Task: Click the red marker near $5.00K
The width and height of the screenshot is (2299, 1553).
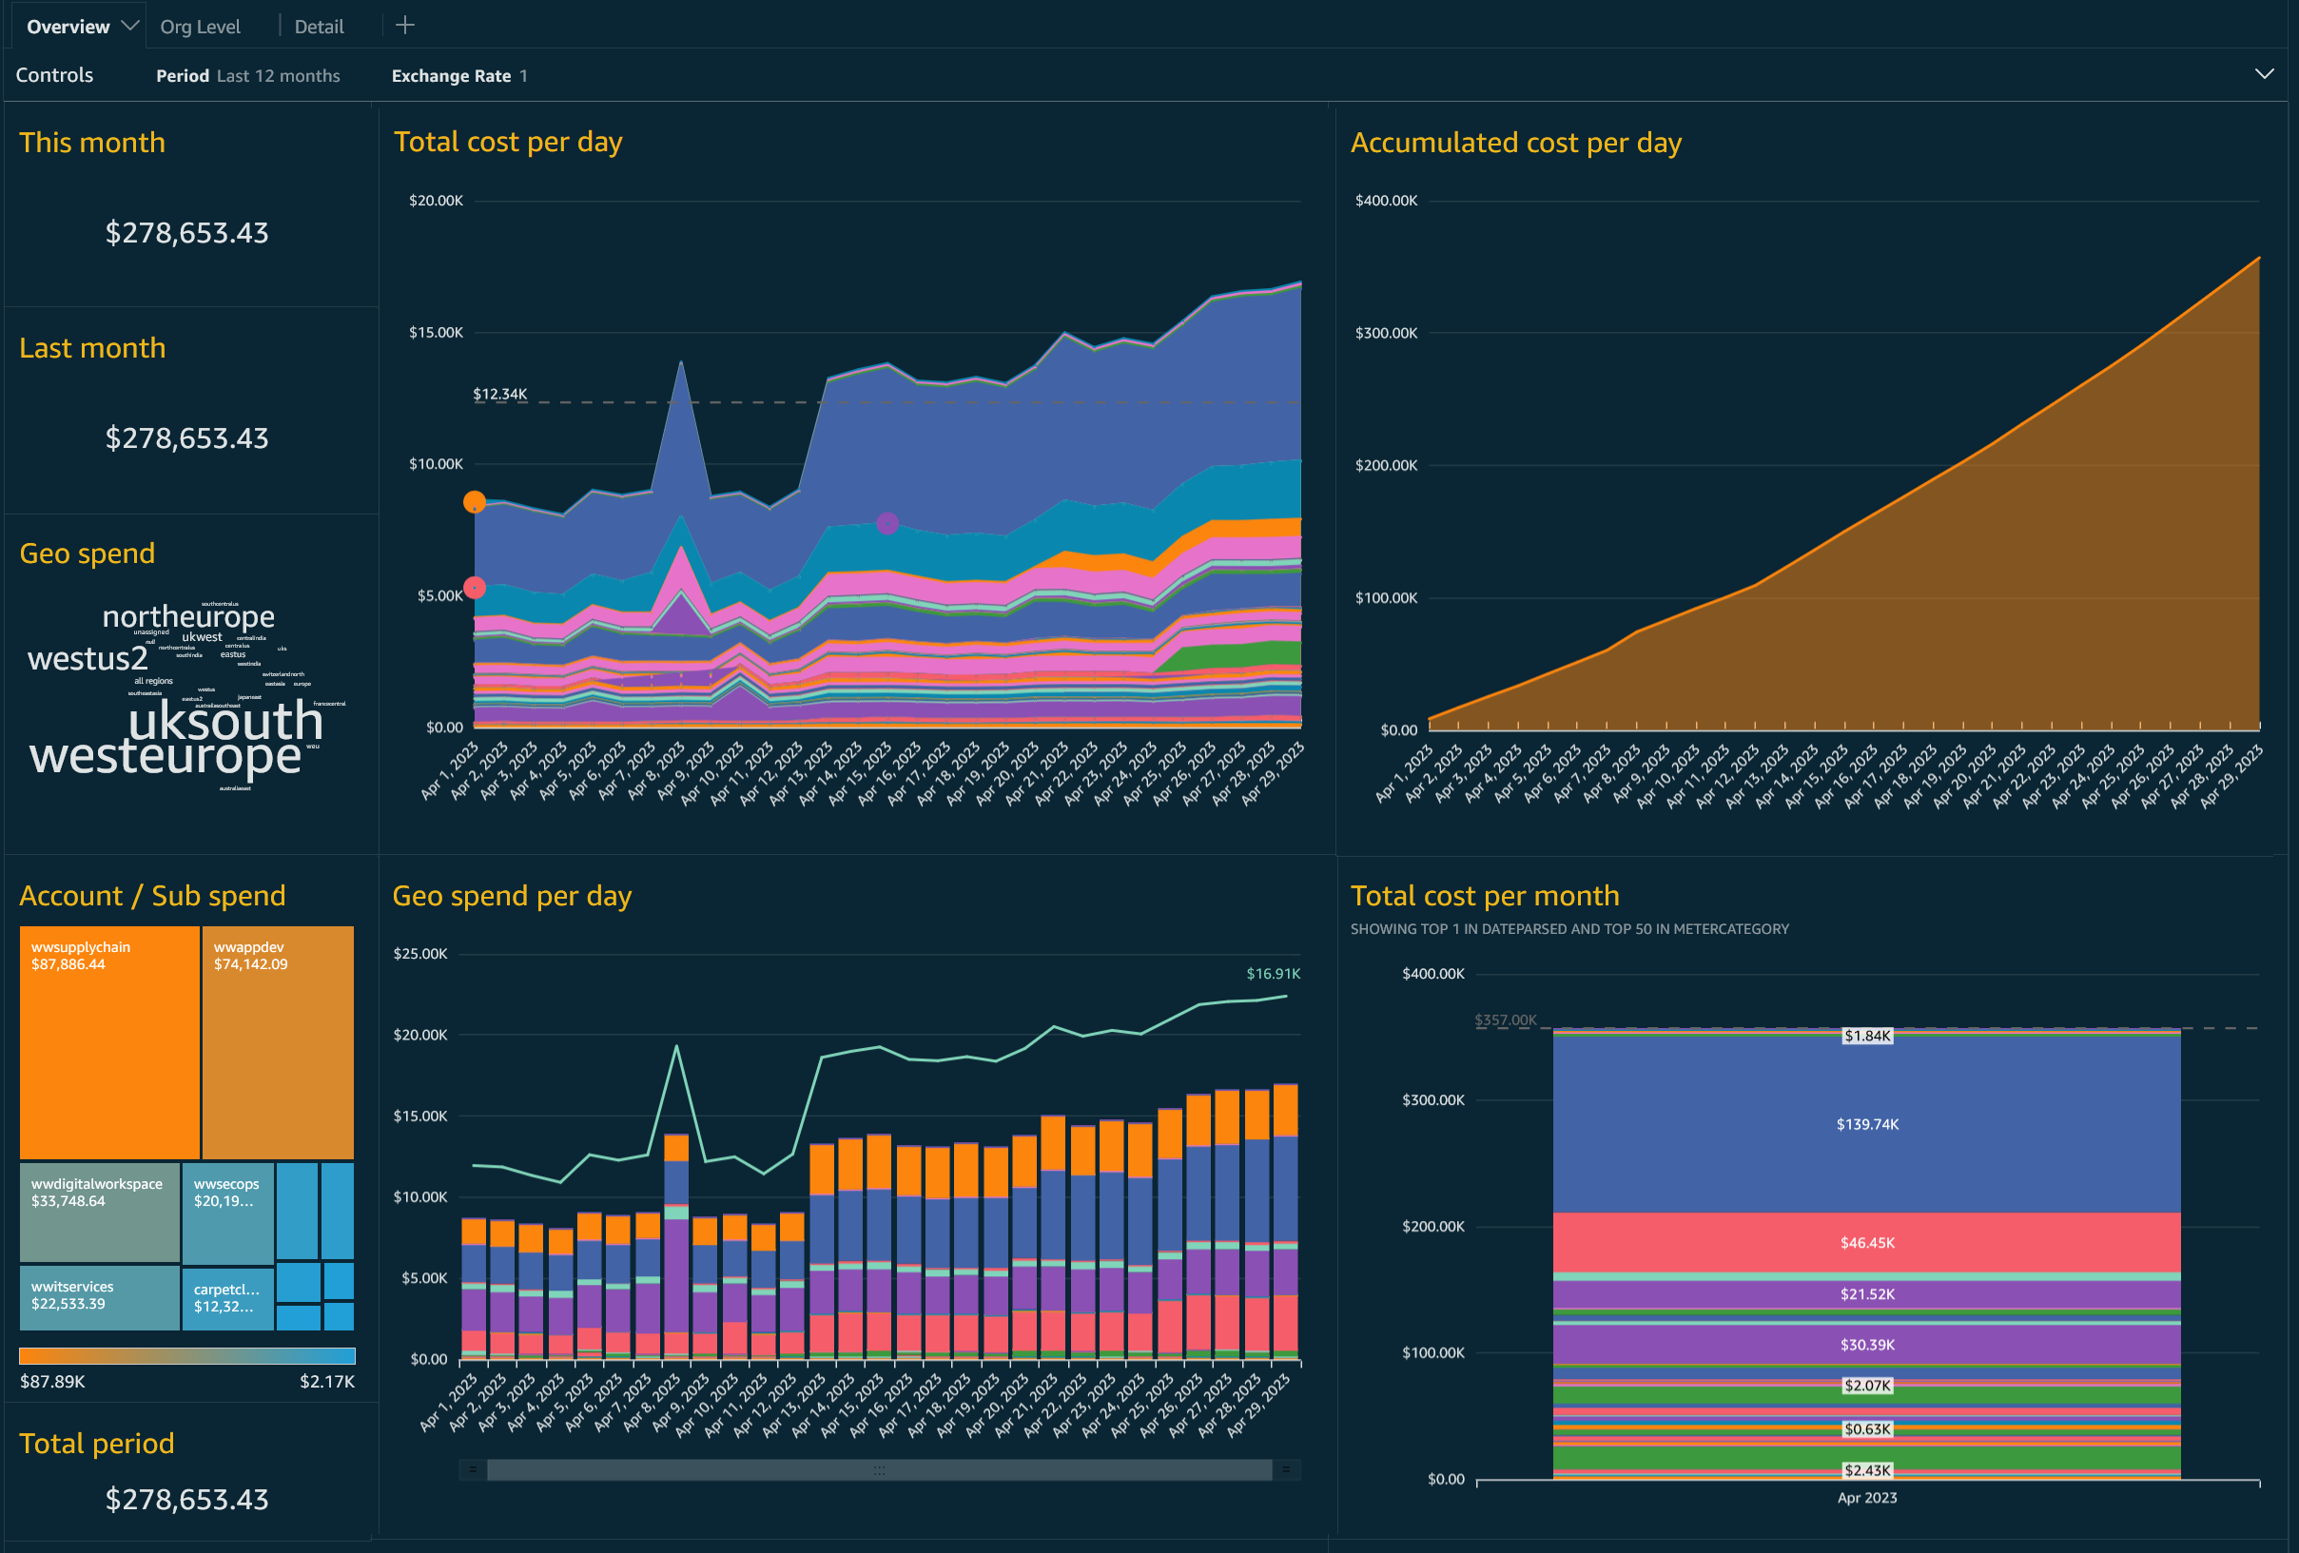Action: 475,588
